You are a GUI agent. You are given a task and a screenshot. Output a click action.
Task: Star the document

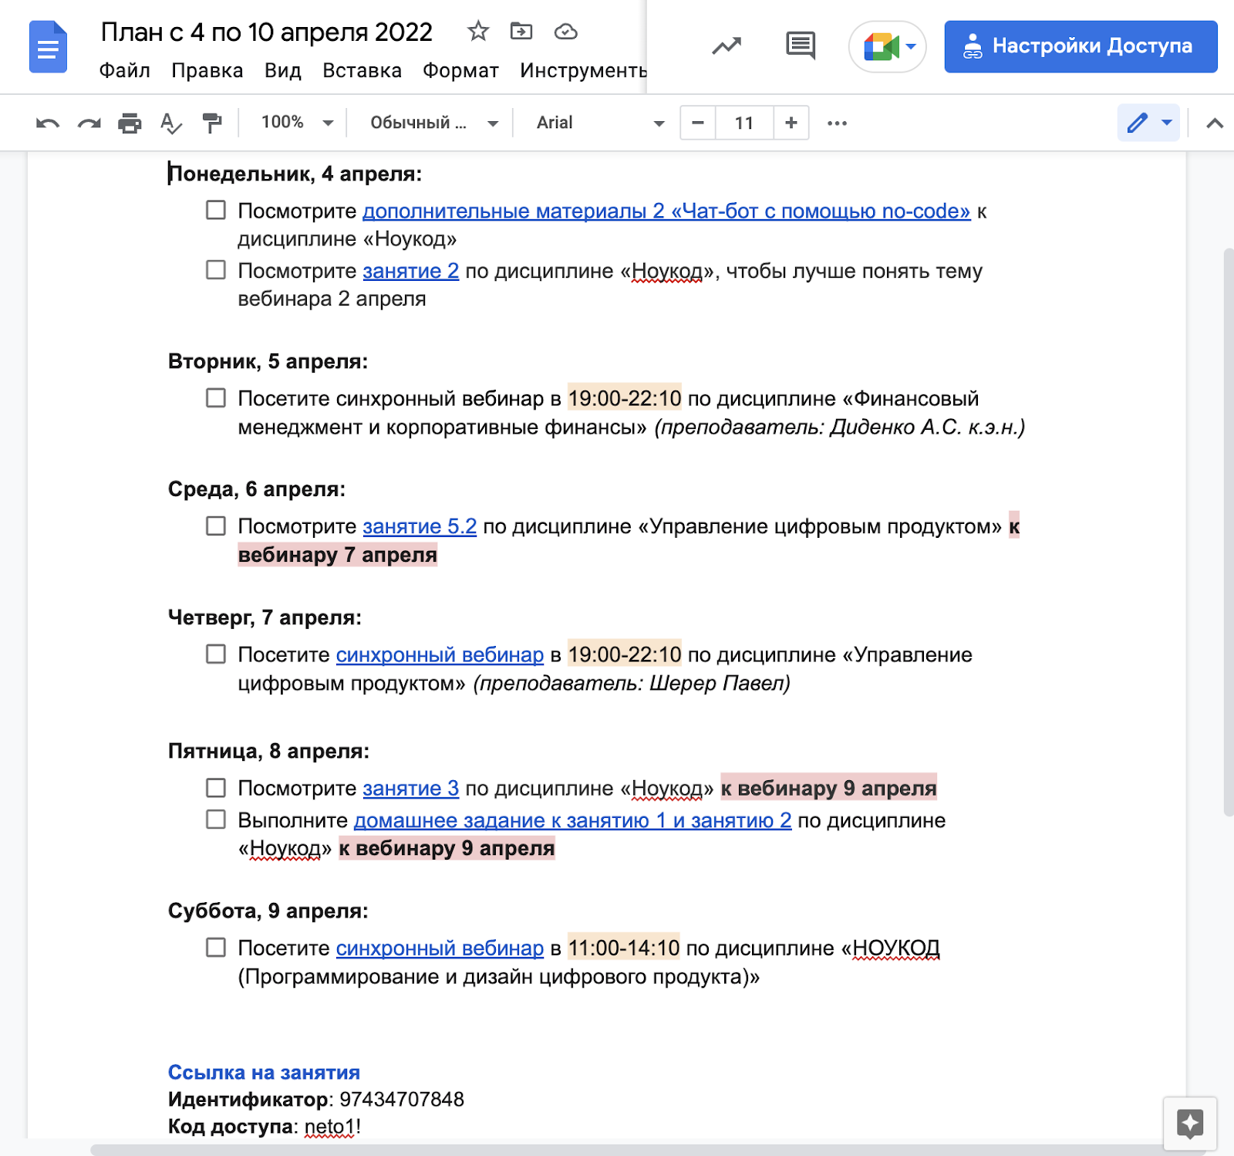pos(478,32)
